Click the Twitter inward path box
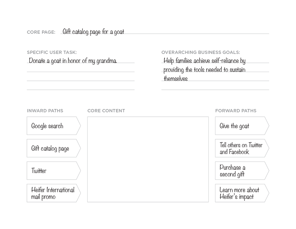Image resolution: width=296 pixels, height=229 pixels. click(x=54, y=171)
